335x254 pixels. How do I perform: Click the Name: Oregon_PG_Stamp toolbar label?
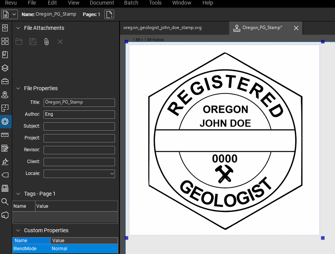[x=49, y=14]
